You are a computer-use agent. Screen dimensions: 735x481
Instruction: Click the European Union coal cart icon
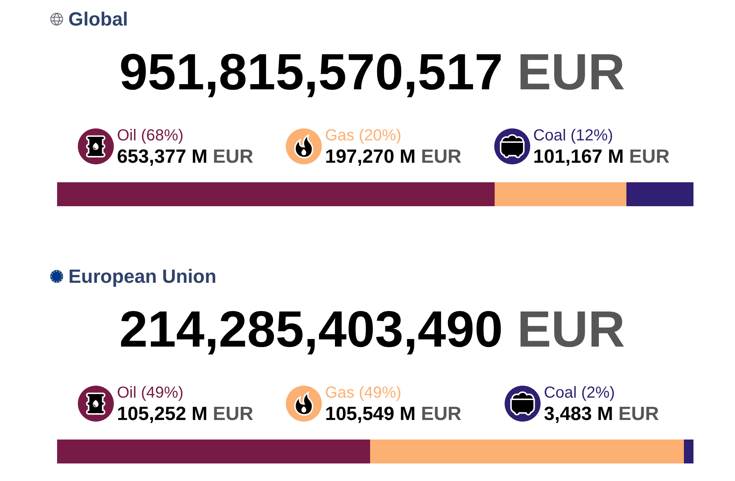click(522, 404)
